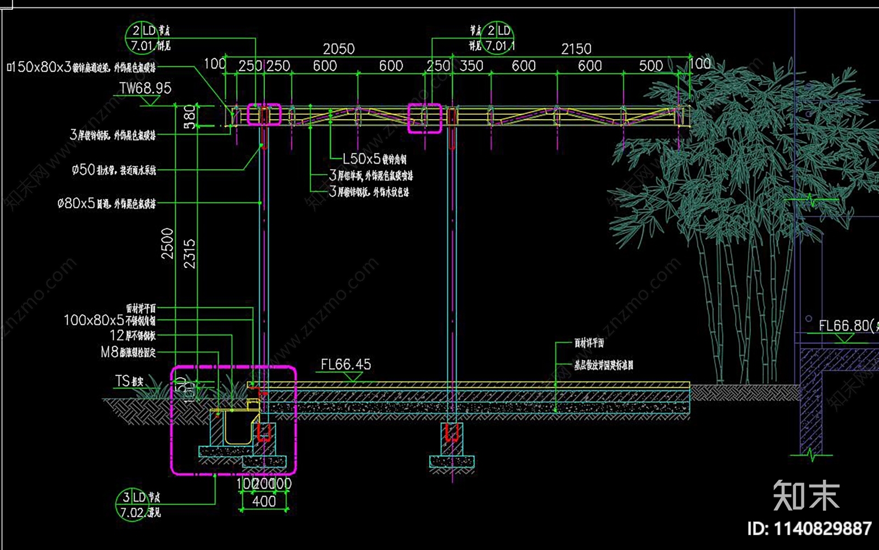Image resolution: width=879 pixels, height=550 pixels.
Task: Click the TW68.95 elevation label
Action: tap(146, 88)
